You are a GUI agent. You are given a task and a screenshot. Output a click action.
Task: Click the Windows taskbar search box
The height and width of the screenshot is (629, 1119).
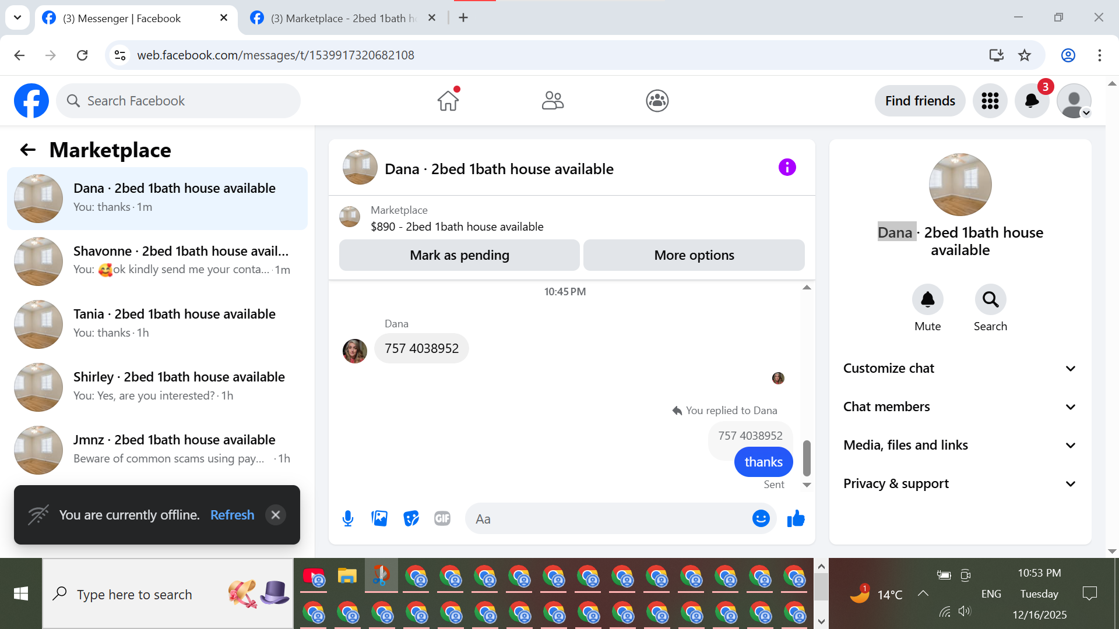168,593
